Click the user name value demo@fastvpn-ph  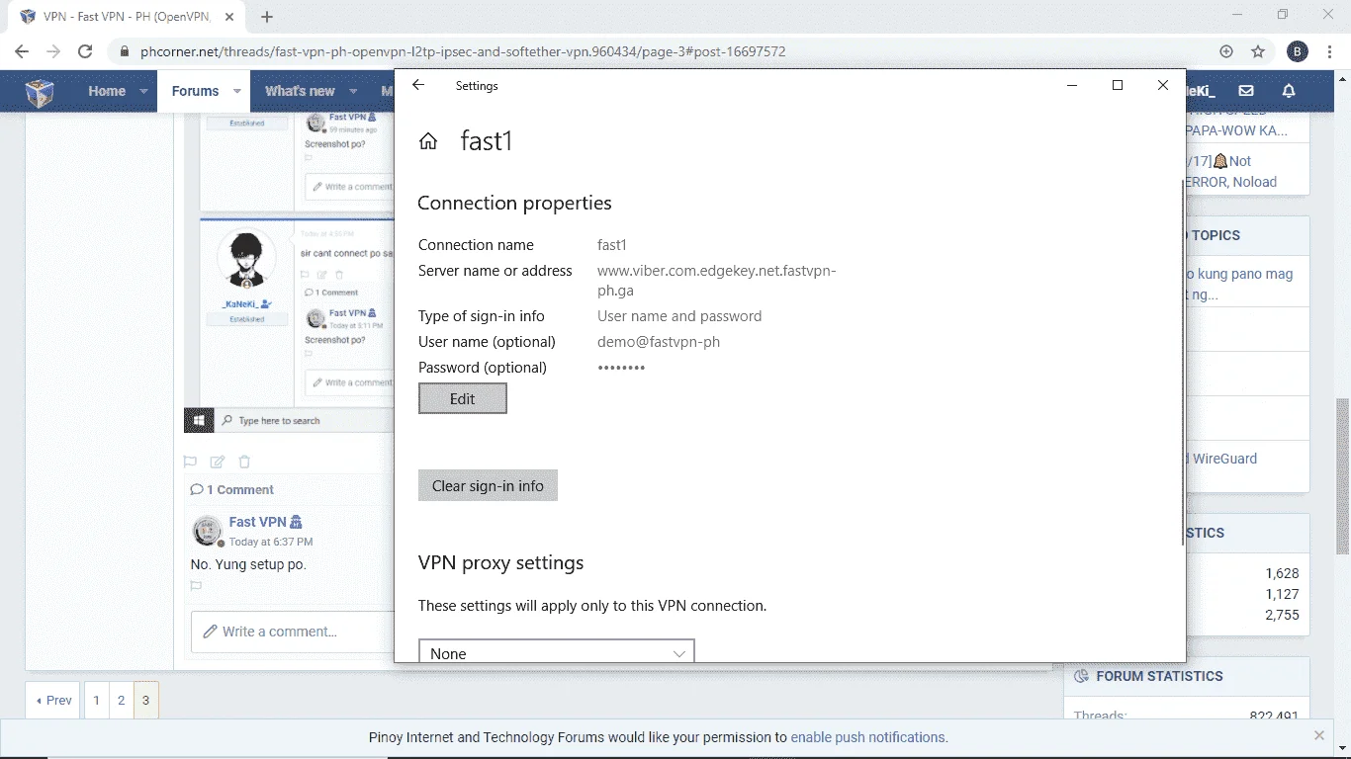pyautogui.click(x=659, y=342)
